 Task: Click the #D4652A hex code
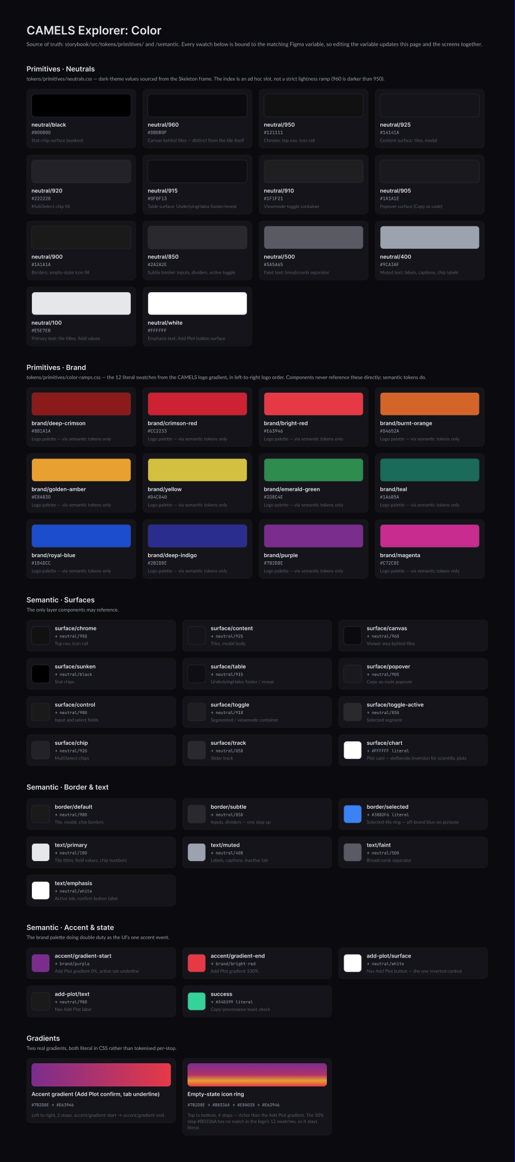tap(390, 431)
